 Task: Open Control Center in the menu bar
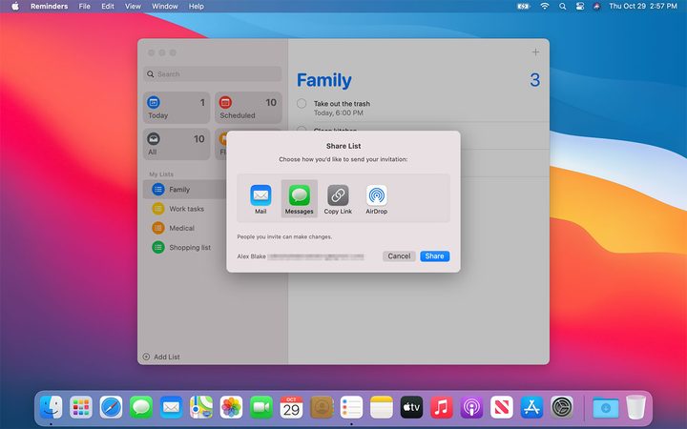580,6
